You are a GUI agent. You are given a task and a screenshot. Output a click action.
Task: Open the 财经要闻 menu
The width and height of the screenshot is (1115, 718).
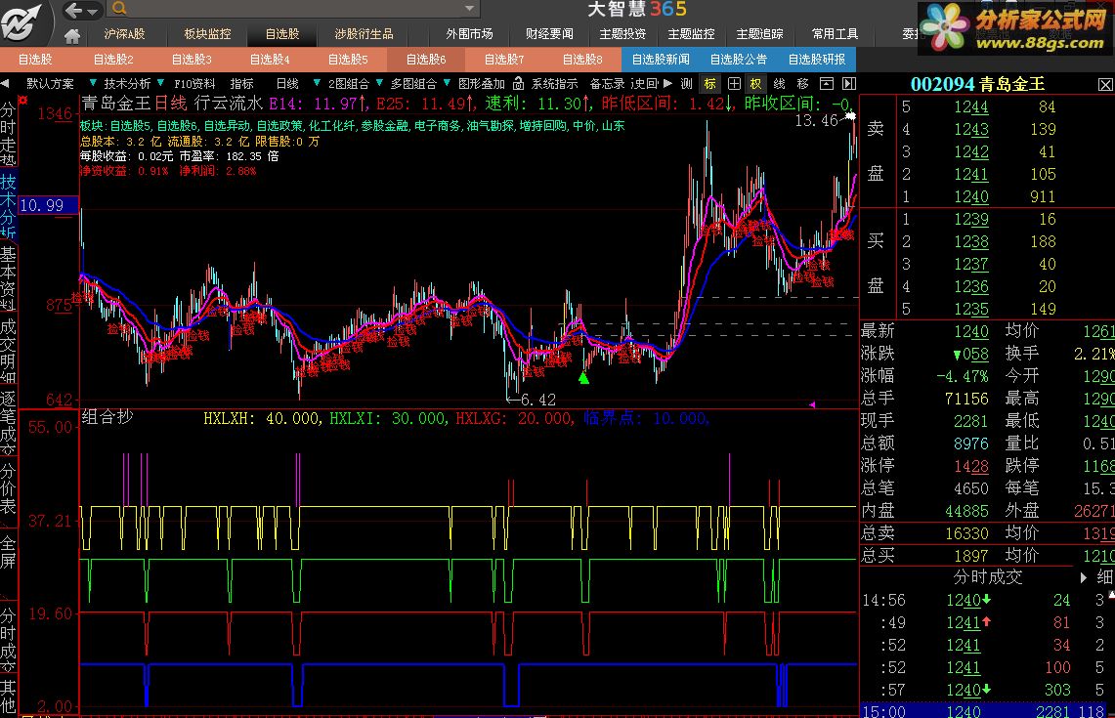pyautogui.click(x=549, y=34)
